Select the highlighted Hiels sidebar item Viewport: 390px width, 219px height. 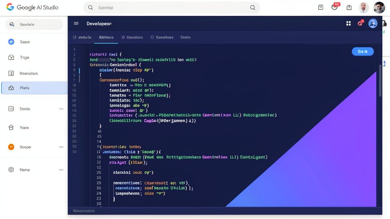point(34,88)
